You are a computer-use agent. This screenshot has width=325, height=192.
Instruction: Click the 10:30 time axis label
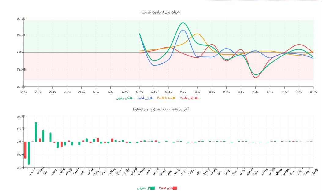click(x=139, y=92)
